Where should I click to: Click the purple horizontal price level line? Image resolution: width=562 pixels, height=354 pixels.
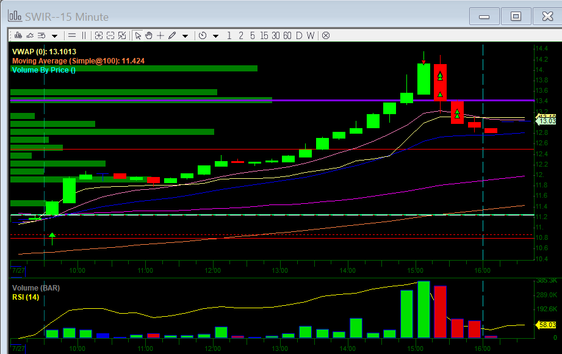click(x=366, y=99)
